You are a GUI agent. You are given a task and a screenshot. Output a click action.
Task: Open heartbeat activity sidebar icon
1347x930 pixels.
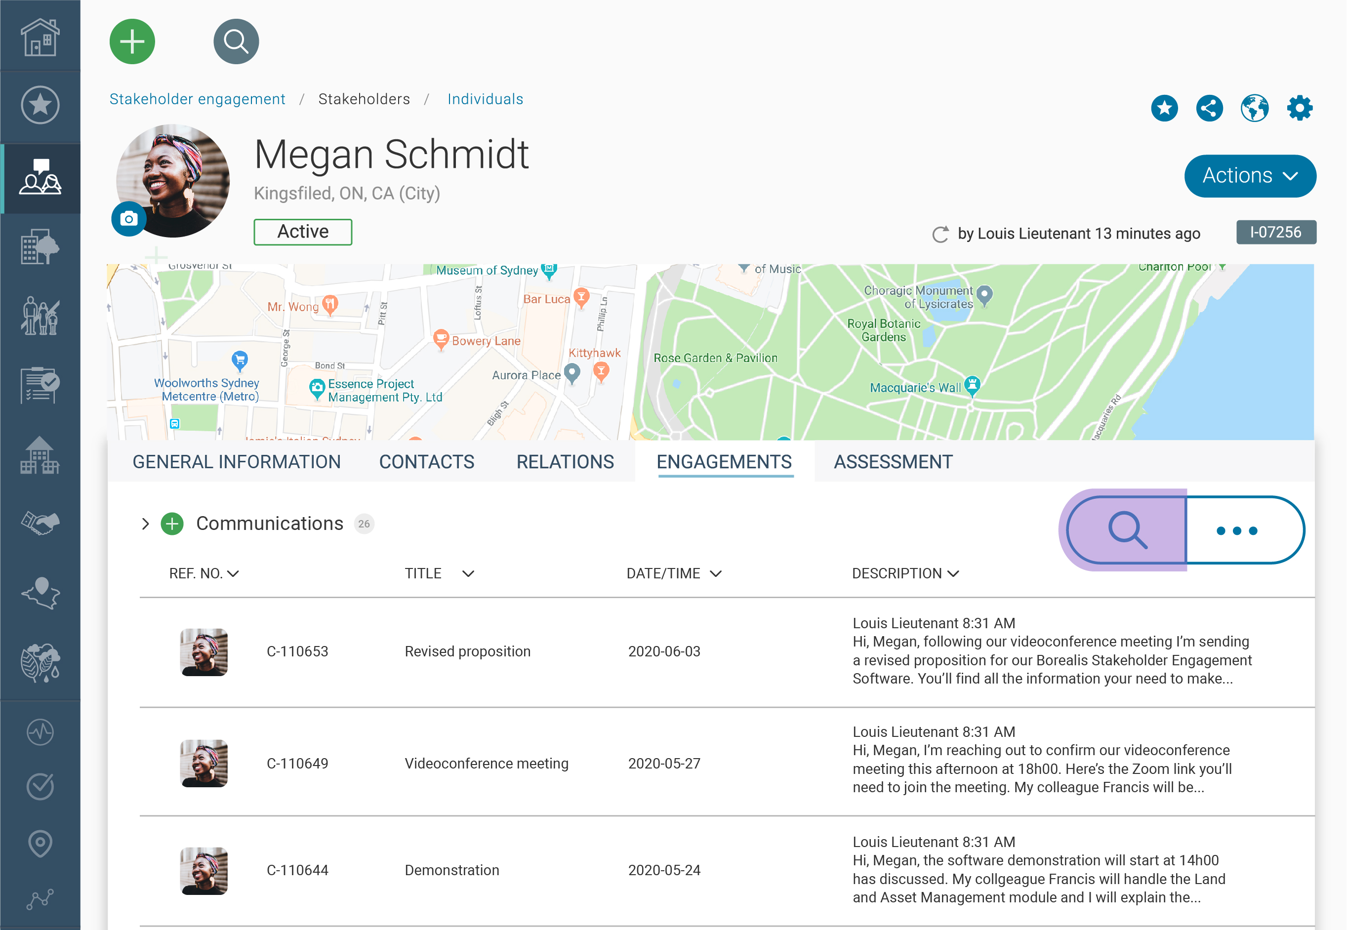coord(40,732)
